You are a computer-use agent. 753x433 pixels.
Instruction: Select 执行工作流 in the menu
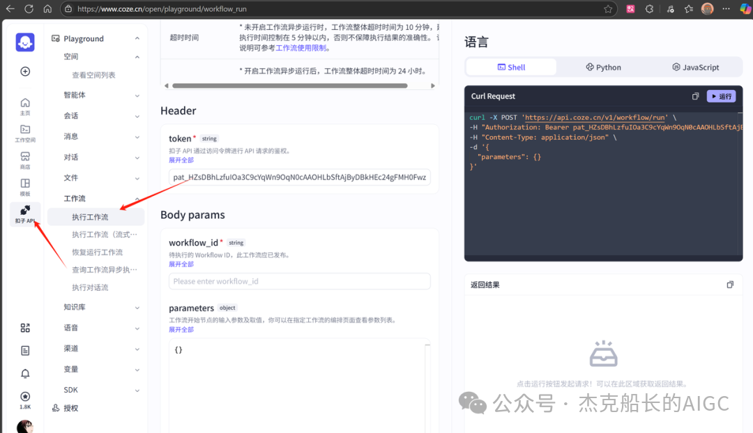coord(96,217)
